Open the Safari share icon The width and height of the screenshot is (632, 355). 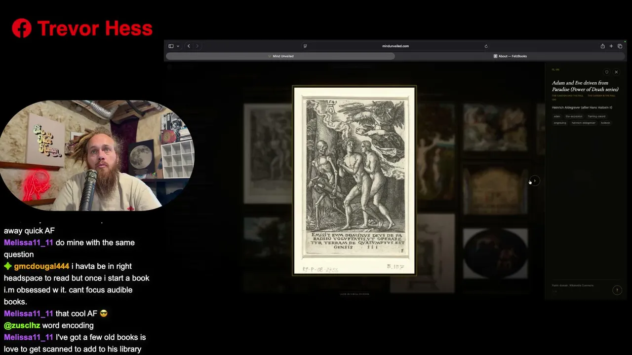pos(602,46)
